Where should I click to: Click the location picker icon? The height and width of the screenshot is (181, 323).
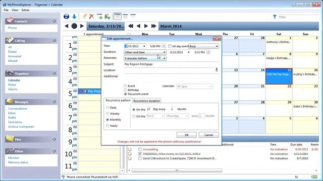click(217, 69)
